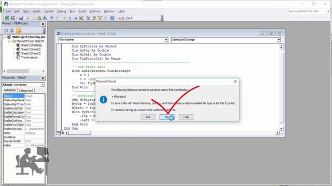The height and width of the screenshot is (186, 332).
Task: Click No in the Microsoft Excel dialog
Action: (x=167, y=117)
